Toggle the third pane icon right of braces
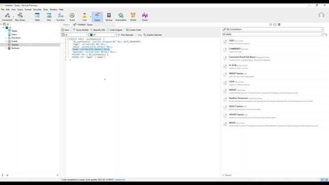Viewport: 329px width, 185px height. 279,25
